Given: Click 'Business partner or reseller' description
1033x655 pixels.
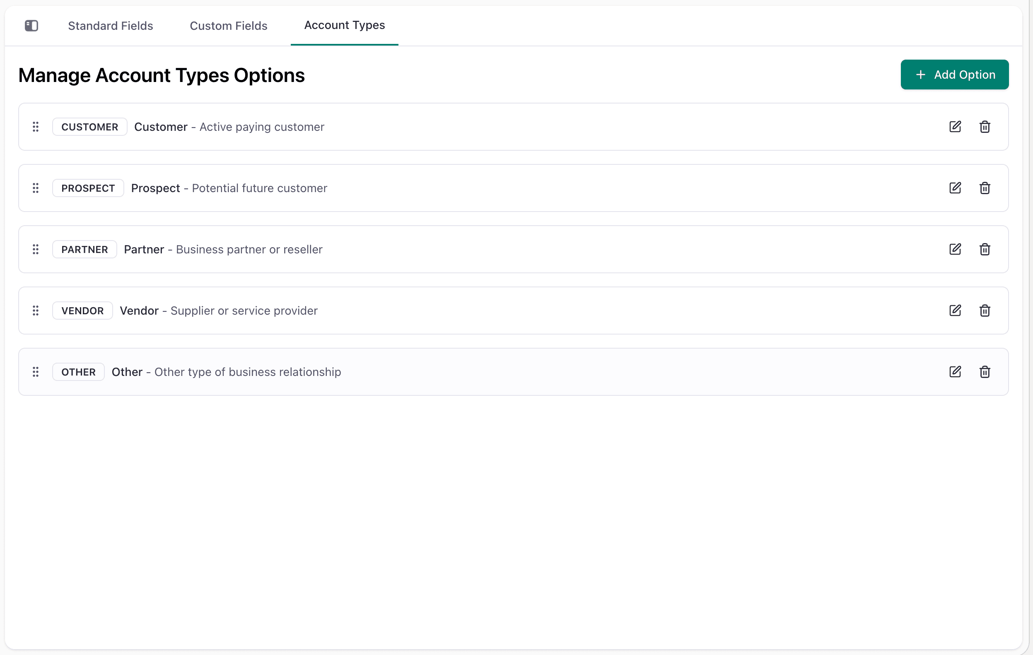Looking at the screenshot, I should pos(249,250).
